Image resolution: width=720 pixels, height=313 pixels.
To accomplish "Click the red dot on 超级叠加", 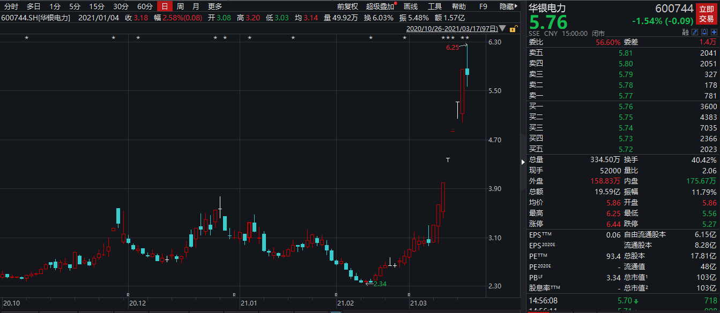I will tap(396, 3).
